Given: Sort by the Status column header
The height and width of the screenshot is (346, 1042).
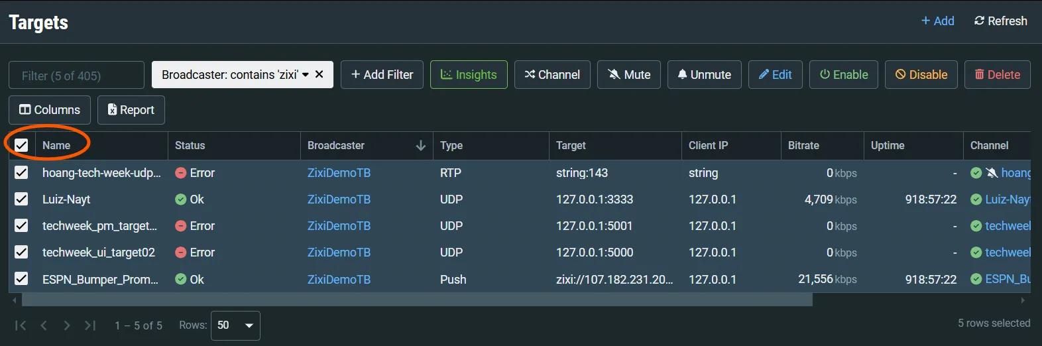Looking at the screenshot, I should pyautogui.click(x=190, y=146).
